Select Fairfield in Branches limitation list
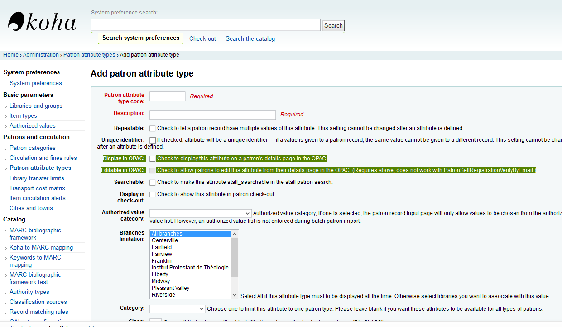The image size is (562, 327). [162, 247]
